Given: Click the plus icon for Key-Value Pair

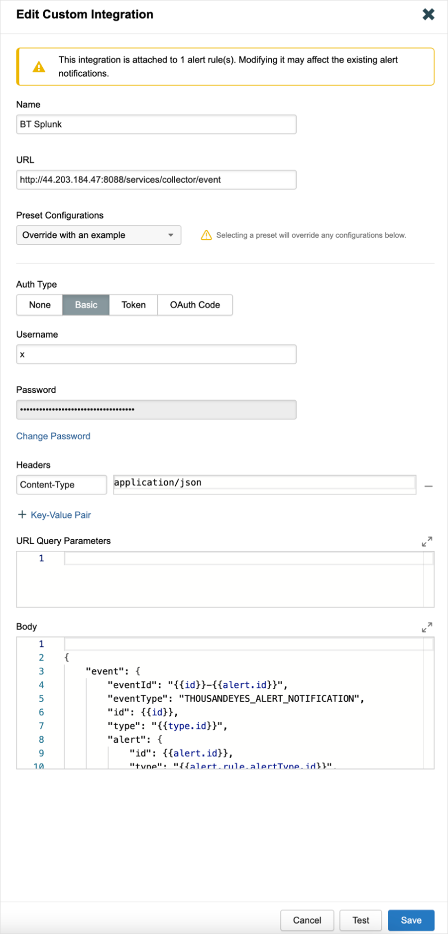Looking at the screenshot, I should 22,514.
